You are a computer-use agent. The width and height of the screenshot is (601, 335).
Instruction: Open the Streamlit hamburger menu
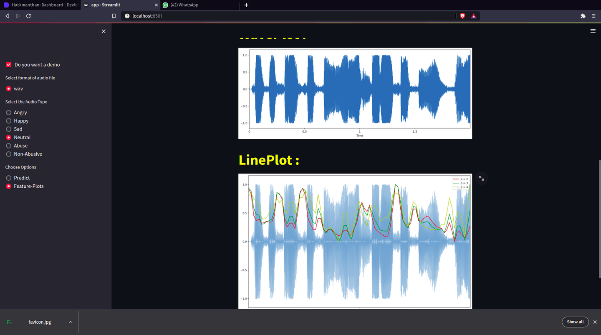tap(593, 31)
